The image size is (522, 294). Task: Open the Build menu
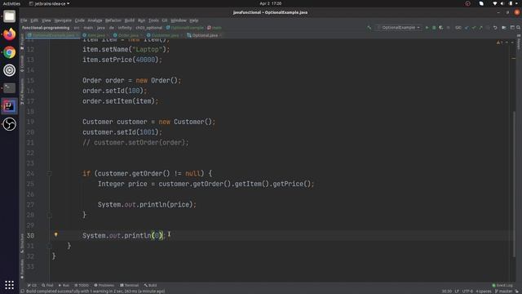pos(130,20)
